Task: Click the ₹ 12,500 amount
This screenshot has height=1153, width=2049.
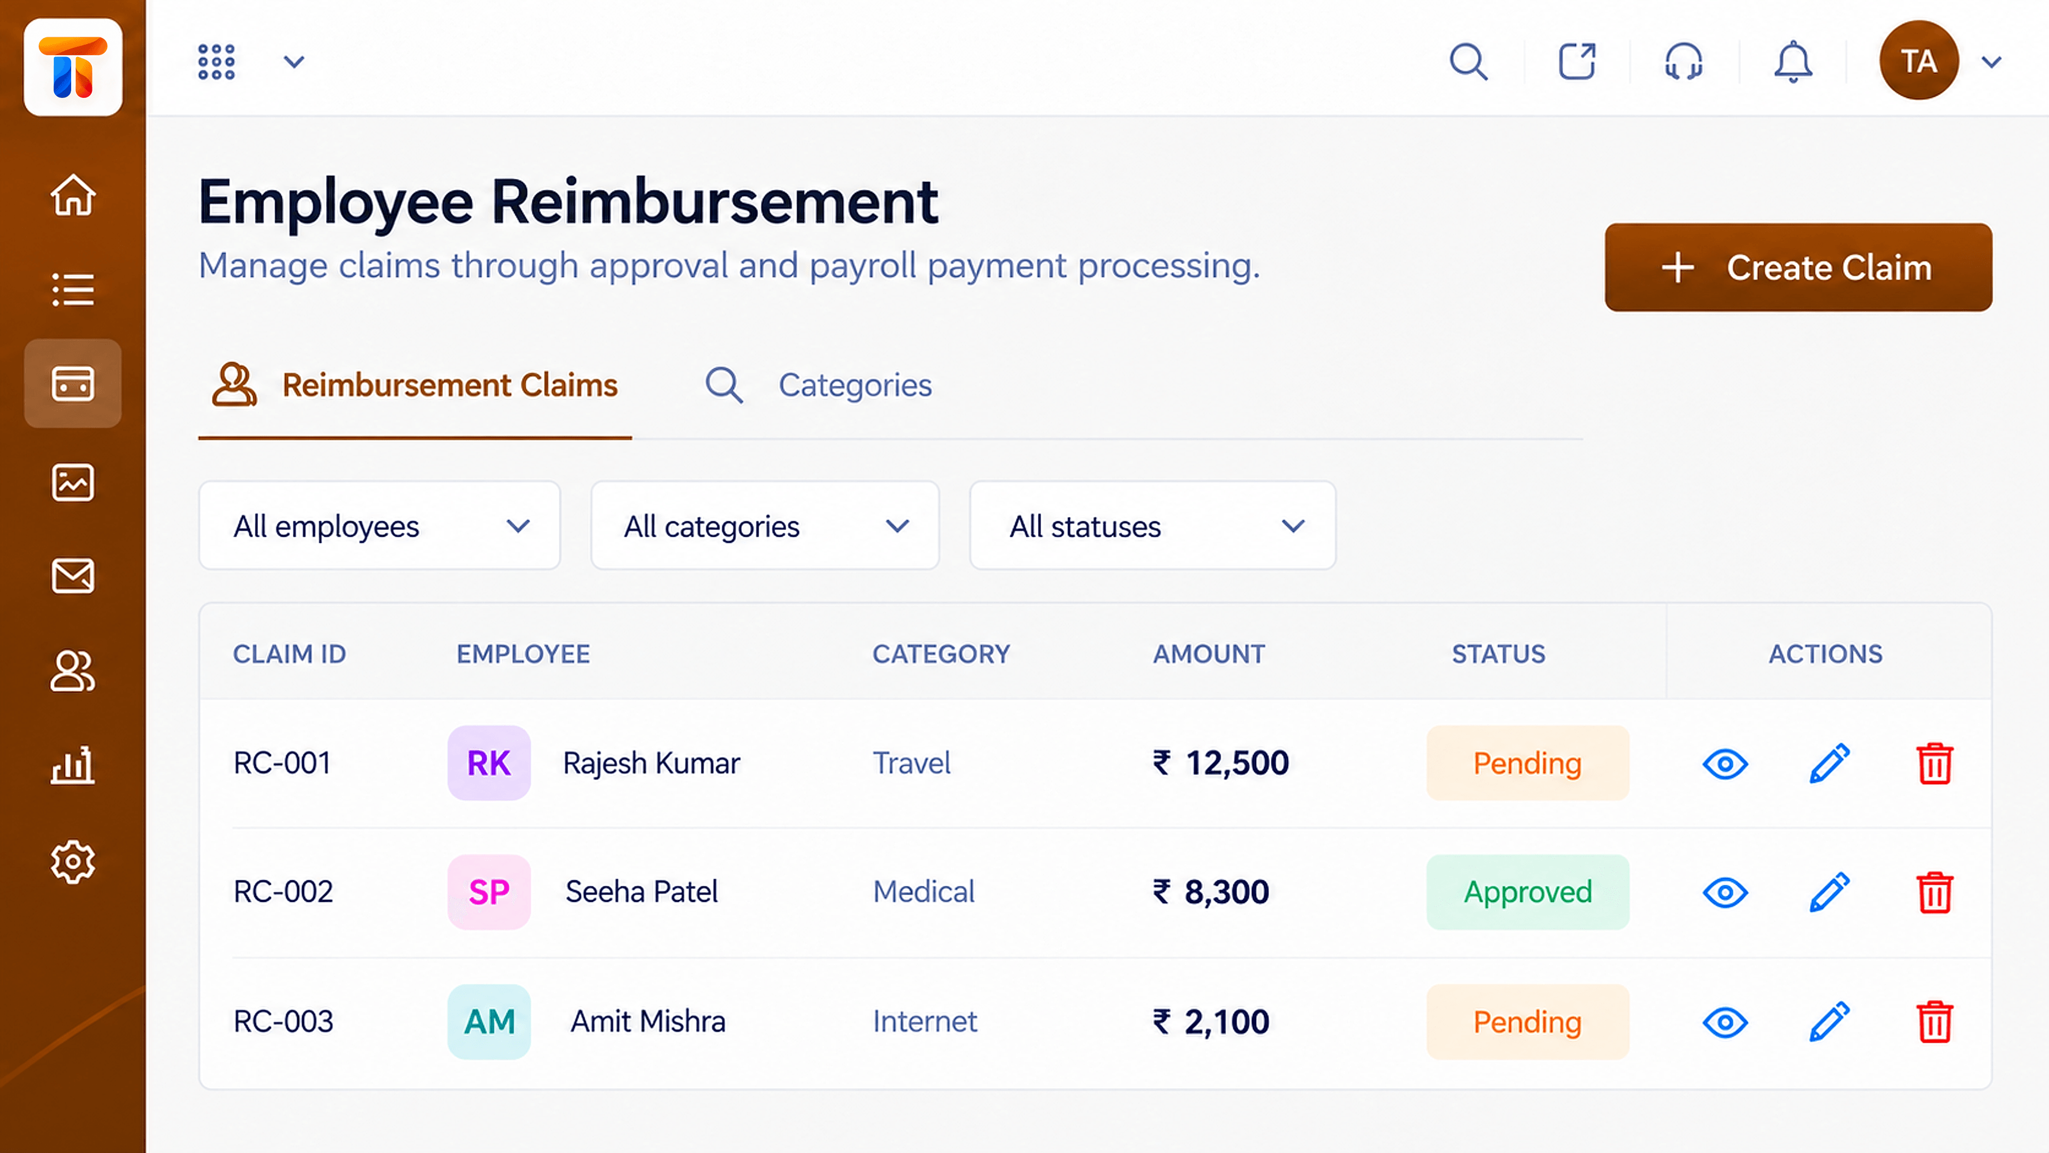Action: point(1221,763)
